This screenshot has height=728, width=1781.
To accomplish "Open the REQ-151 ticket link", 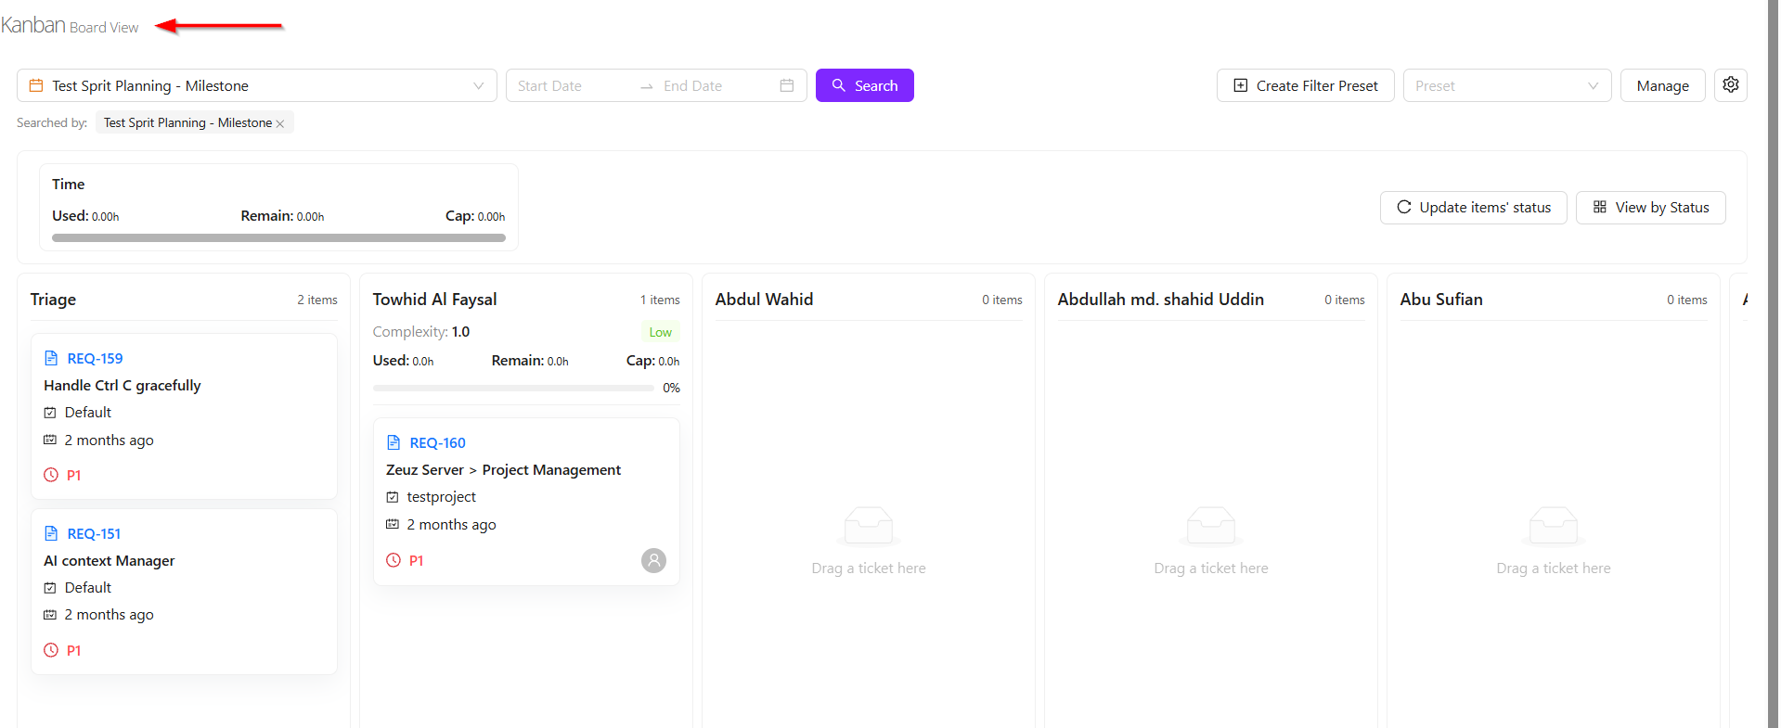I will [94, 533].
